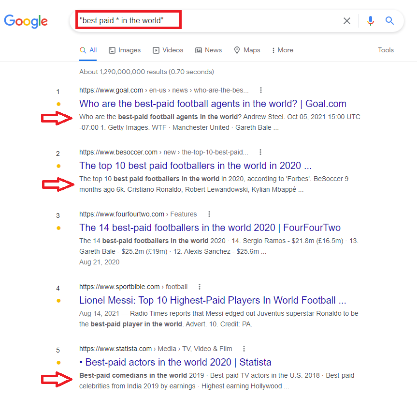Click the newspaper icon next to News
This screenshot has width=417, height=399.
point(199,50)
